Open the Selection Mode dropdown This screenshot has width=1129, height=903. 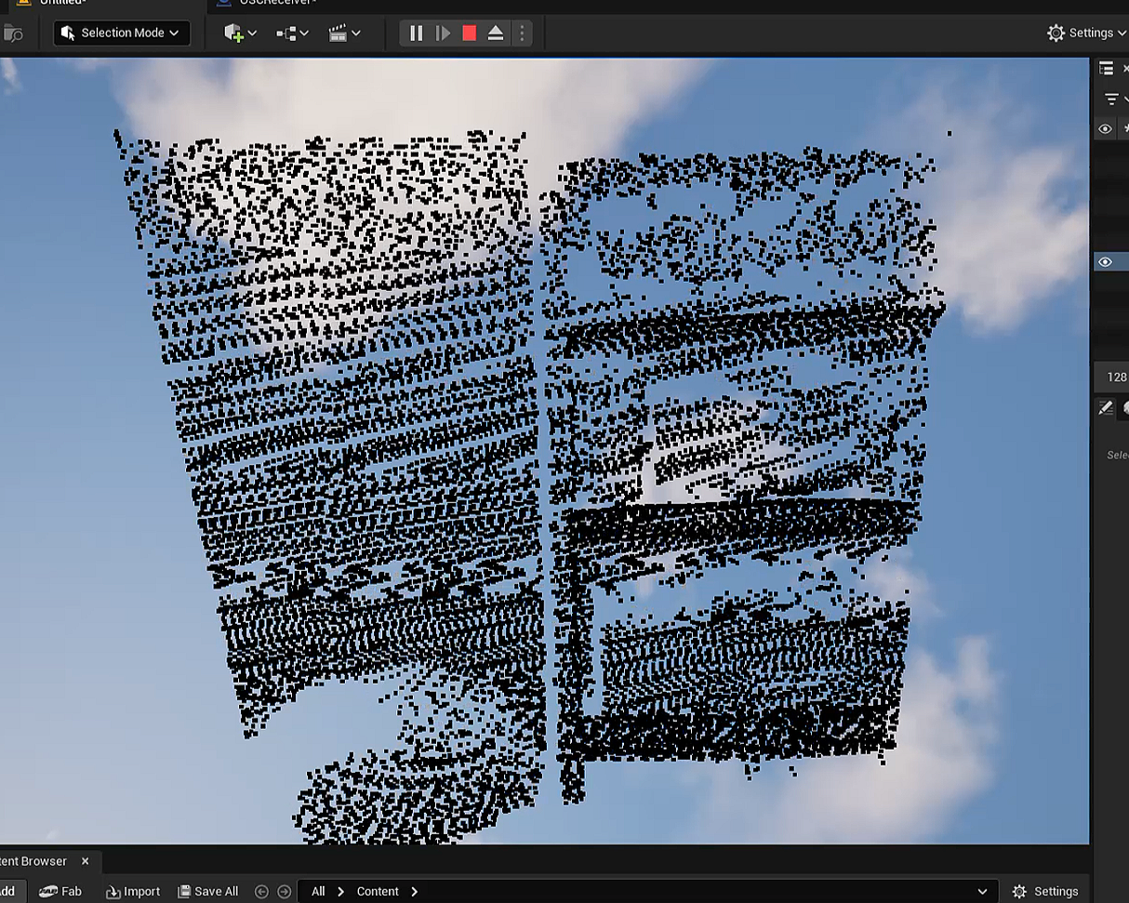point(121,33)
